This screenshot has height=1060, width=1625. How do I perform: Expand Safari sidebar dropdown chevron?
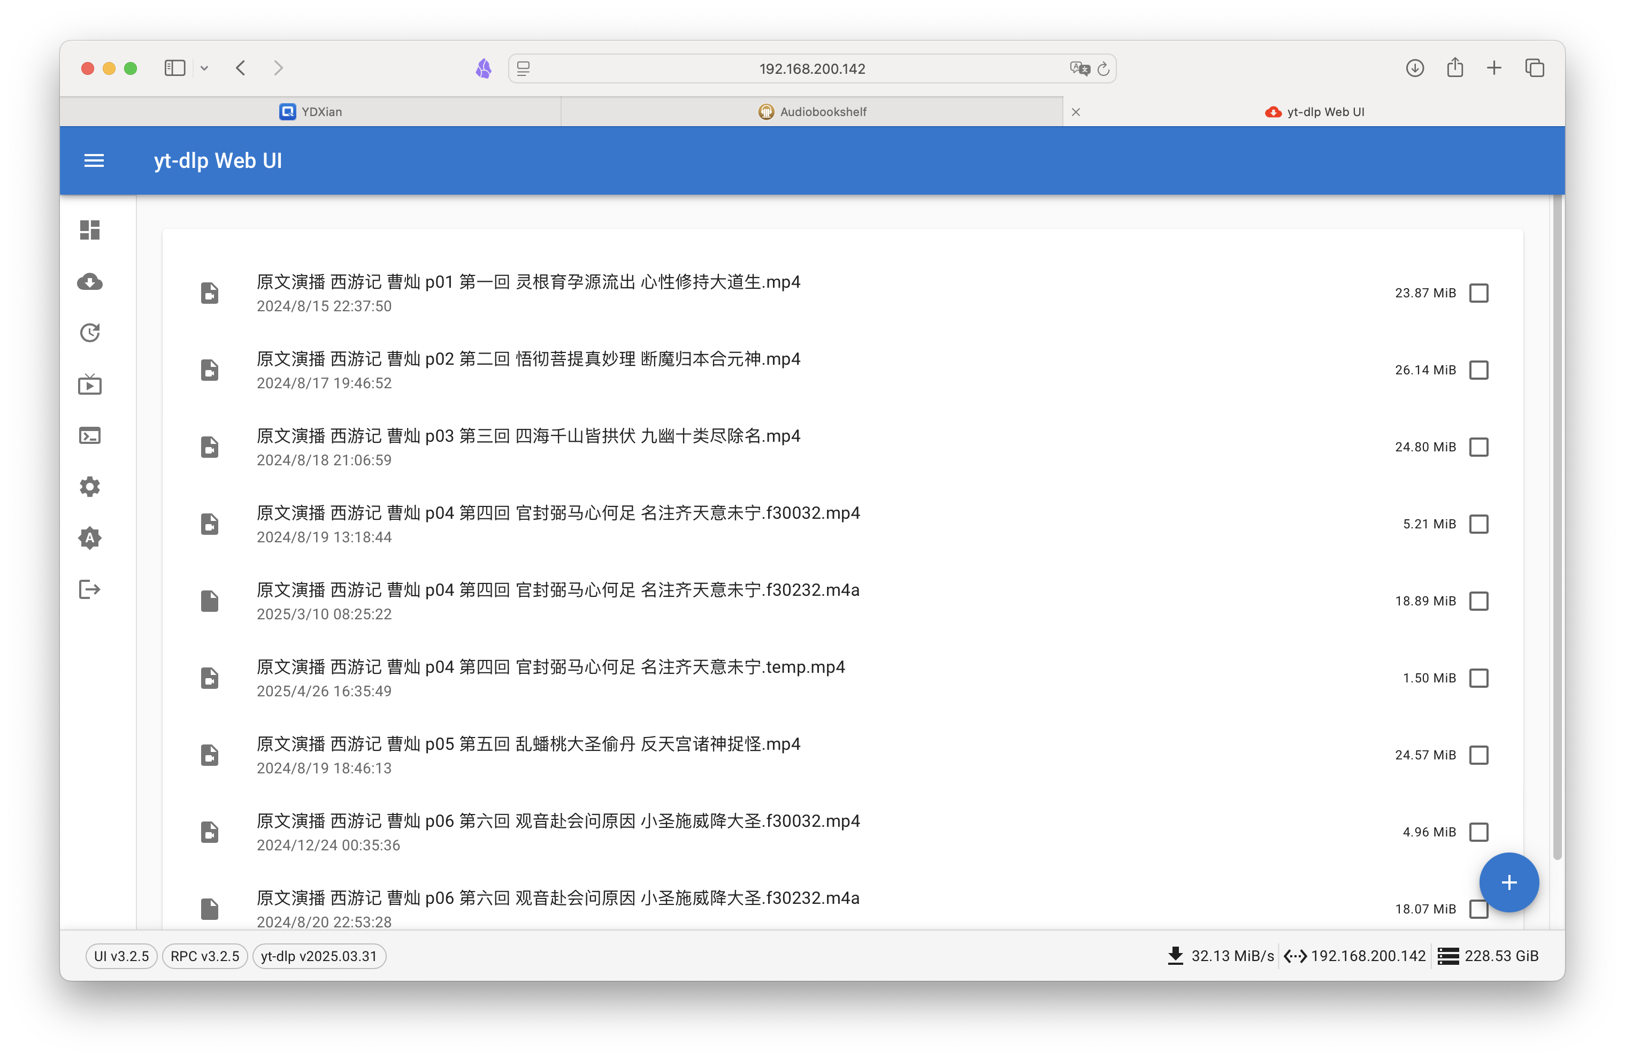pos(204,68)
